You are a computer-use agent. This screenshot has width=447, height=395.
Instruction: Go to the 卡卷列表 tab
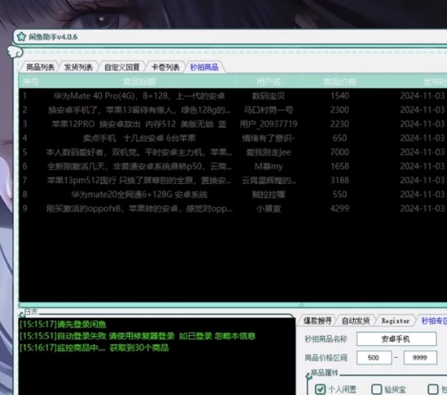[x=165, y=68]
